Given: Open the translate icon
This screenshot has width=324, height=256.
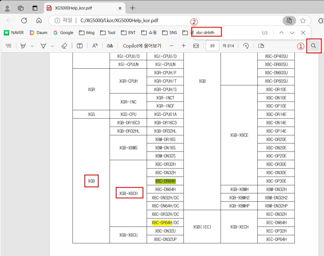Looking at the screenshot, I should 110,46.
